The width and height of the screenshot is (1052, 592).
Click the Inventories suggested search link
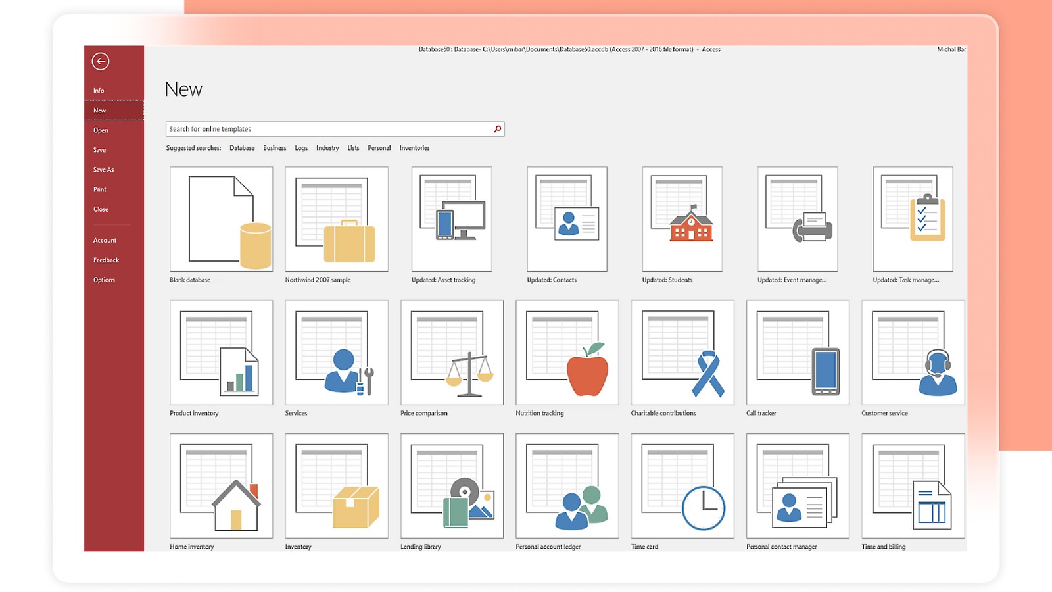(x=414, y=148)
